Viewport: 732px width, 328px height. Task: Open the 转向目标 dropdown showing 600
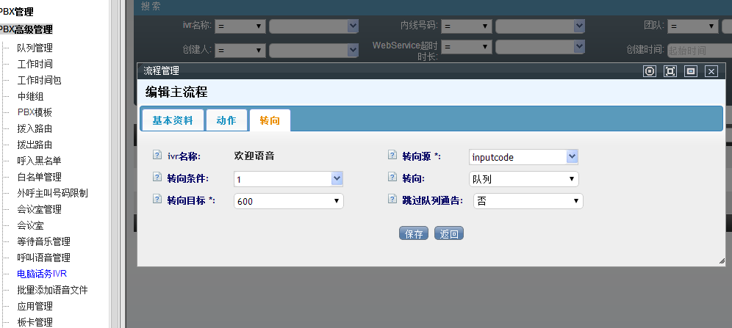pyautogui.click(x=288, y=201)
